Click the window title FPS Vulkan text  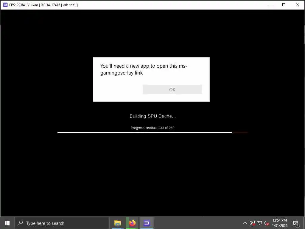click(43, 5)
